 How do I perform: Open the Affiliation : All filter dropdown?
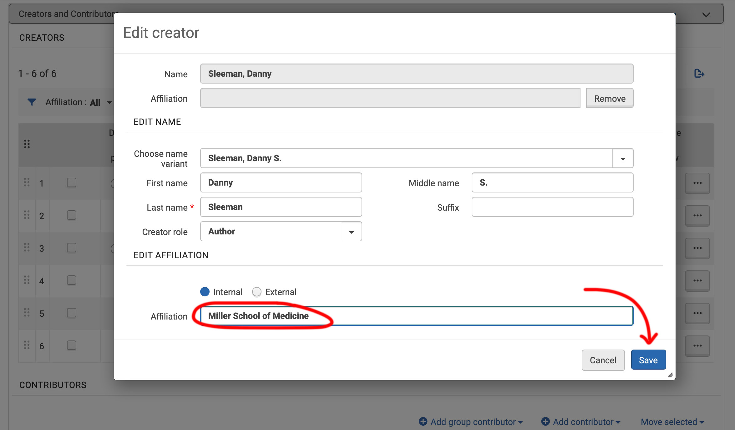point(79,102)
